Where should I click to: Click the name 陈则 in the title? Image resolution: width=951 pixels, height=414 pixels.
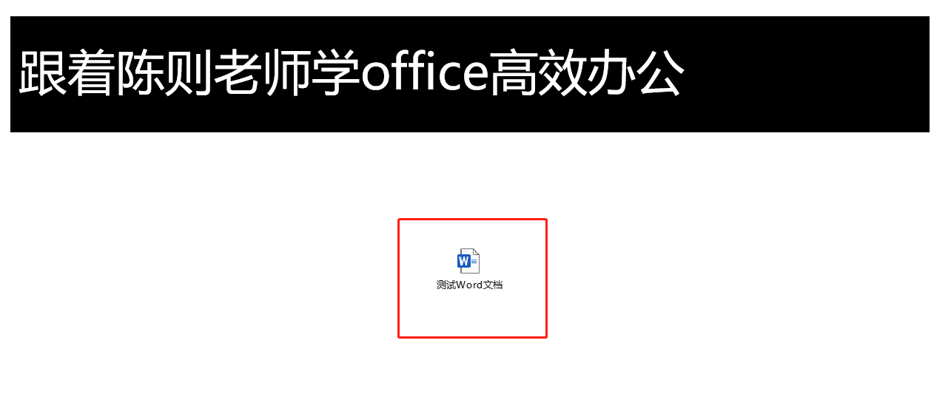click(x=164, y=73)
